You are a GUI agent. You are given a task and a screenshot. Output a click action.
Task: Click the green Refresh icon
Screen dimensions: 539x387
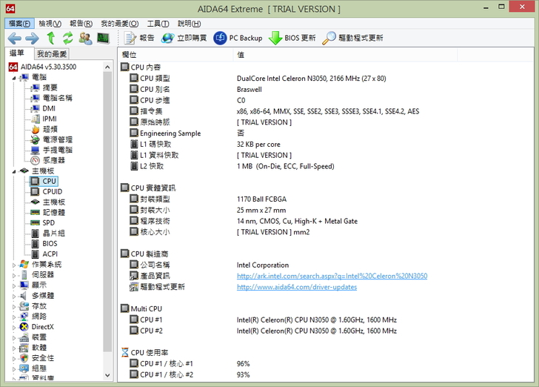(x=68, y=38)
